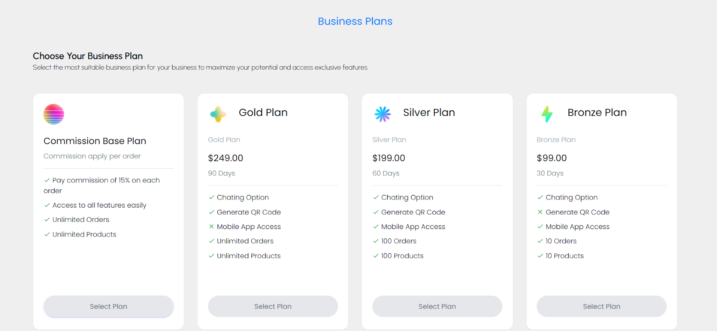The height and width of the screenshot is (331, 717).
Task: Click the Bronze Plan 30 Days label
Action: coord(550,173)
